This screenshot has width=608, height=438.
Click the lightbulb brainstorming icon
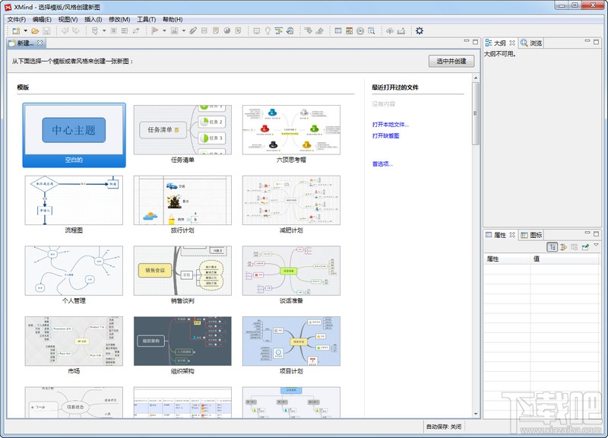[268, 30]
